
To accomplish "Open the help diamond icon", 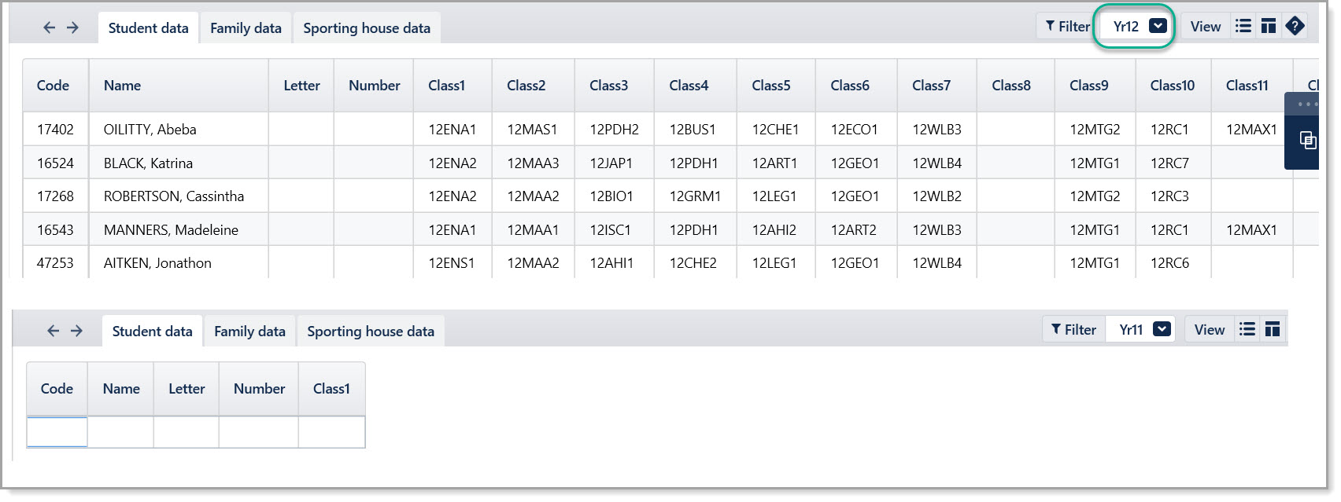I will pos(1295,26).
